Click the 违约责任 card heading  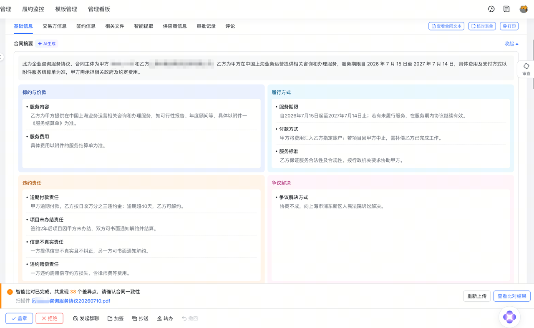32,183
